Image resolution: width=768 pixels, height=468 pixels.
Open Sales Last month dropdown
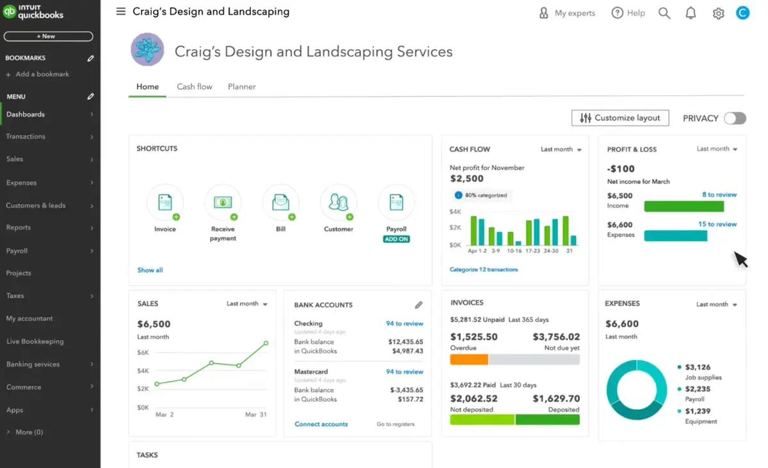point(247,304)
